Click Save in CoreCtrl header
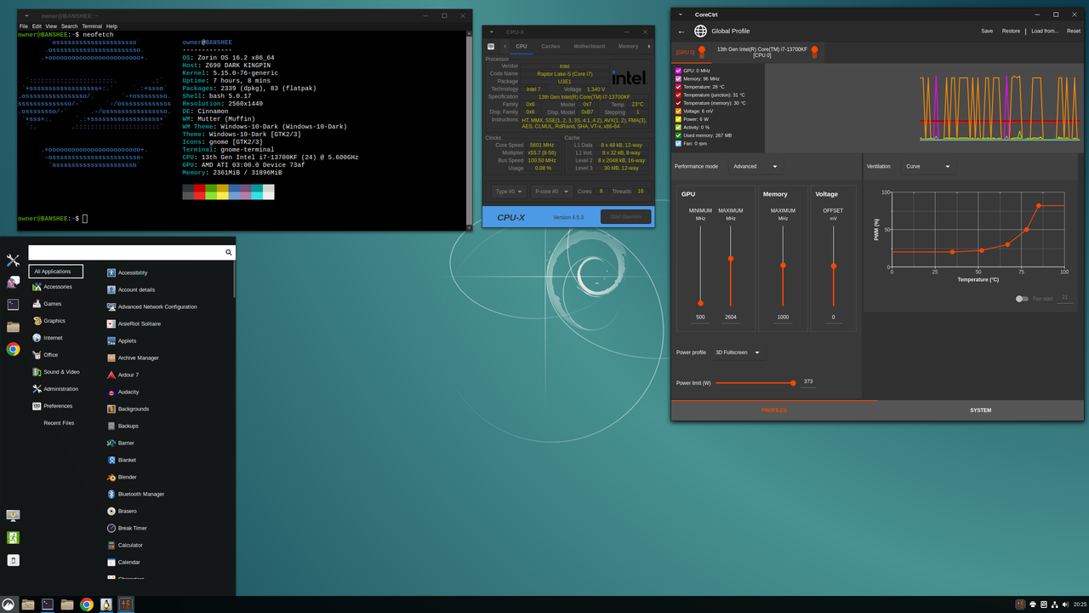 [987, 32]
